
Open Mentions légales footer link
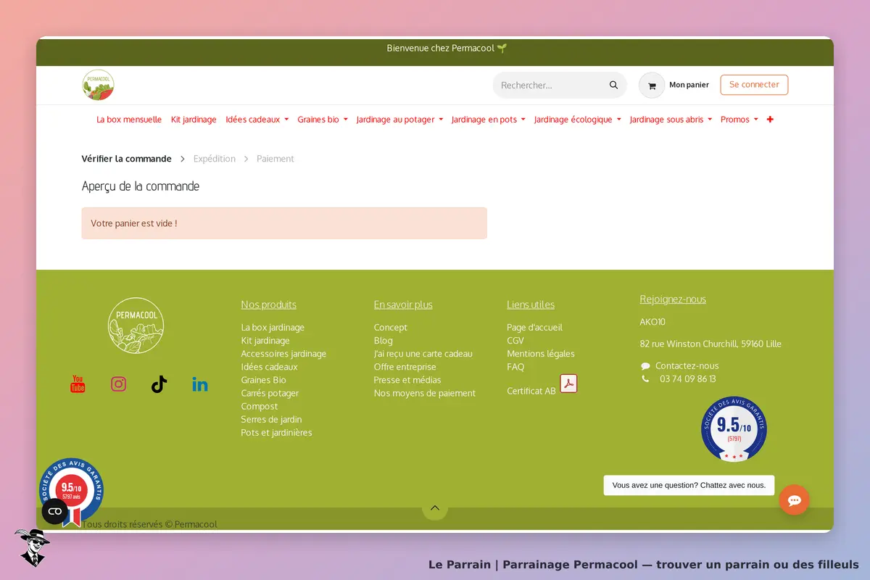541,354
